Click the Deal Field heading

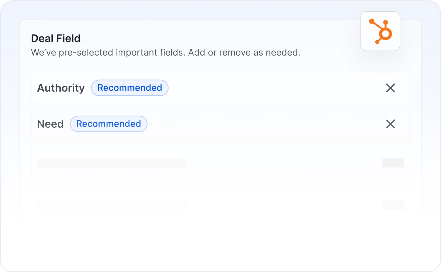56,39
